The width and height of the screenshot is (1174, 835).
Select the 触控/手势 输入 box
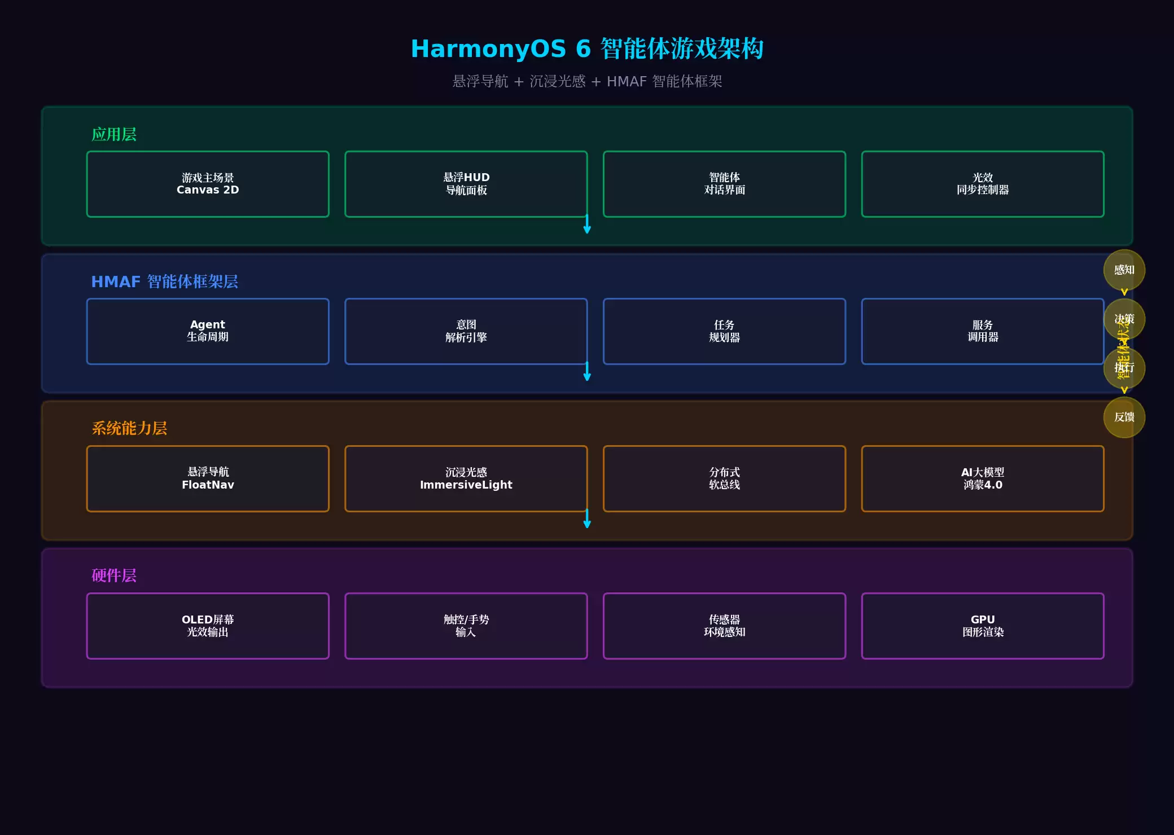(466, 626)
